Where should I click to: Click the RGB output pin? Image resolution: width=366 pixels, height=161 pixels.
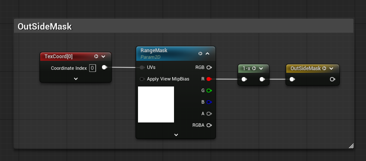point(209,67)
